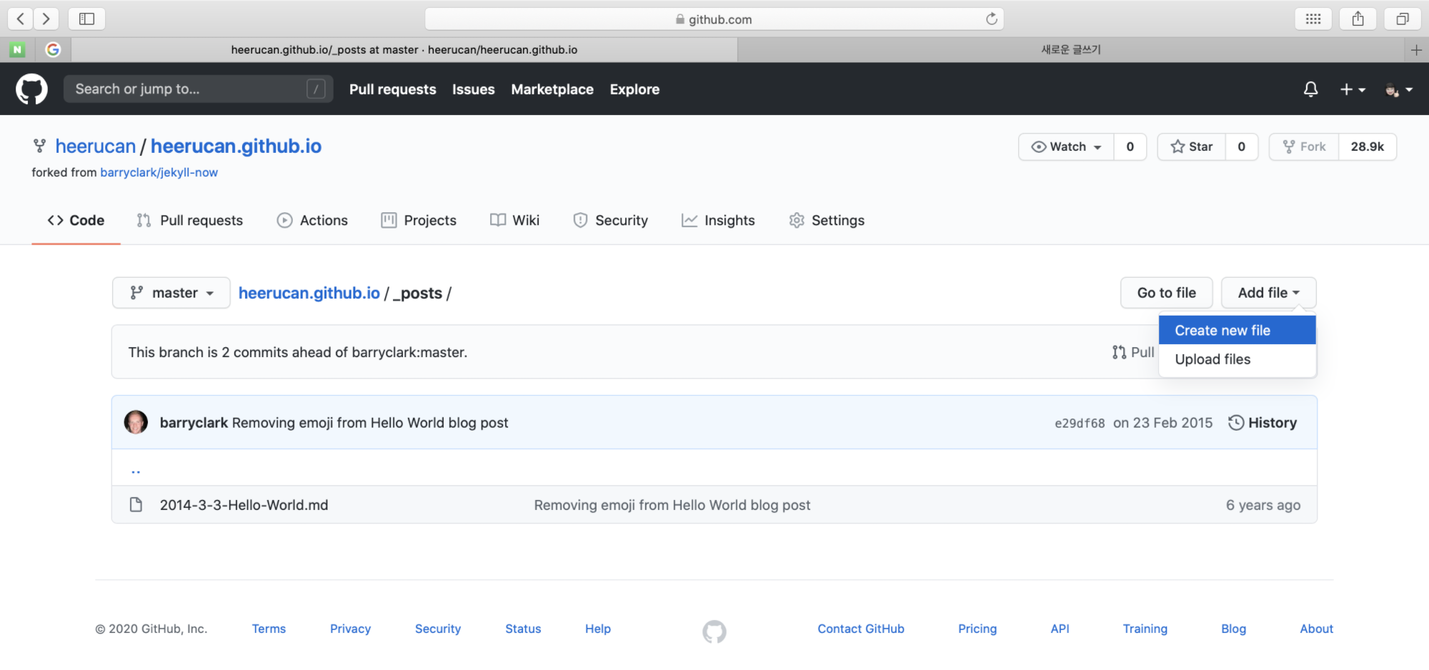Open the heerucan.github.io repo title link
The image size is (1429, 670).
coord(236,146)
